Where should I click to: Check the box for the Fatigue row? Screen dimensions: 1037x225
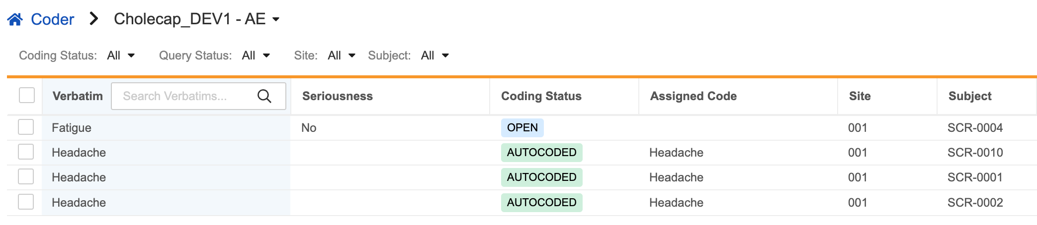tap(26, 127)
